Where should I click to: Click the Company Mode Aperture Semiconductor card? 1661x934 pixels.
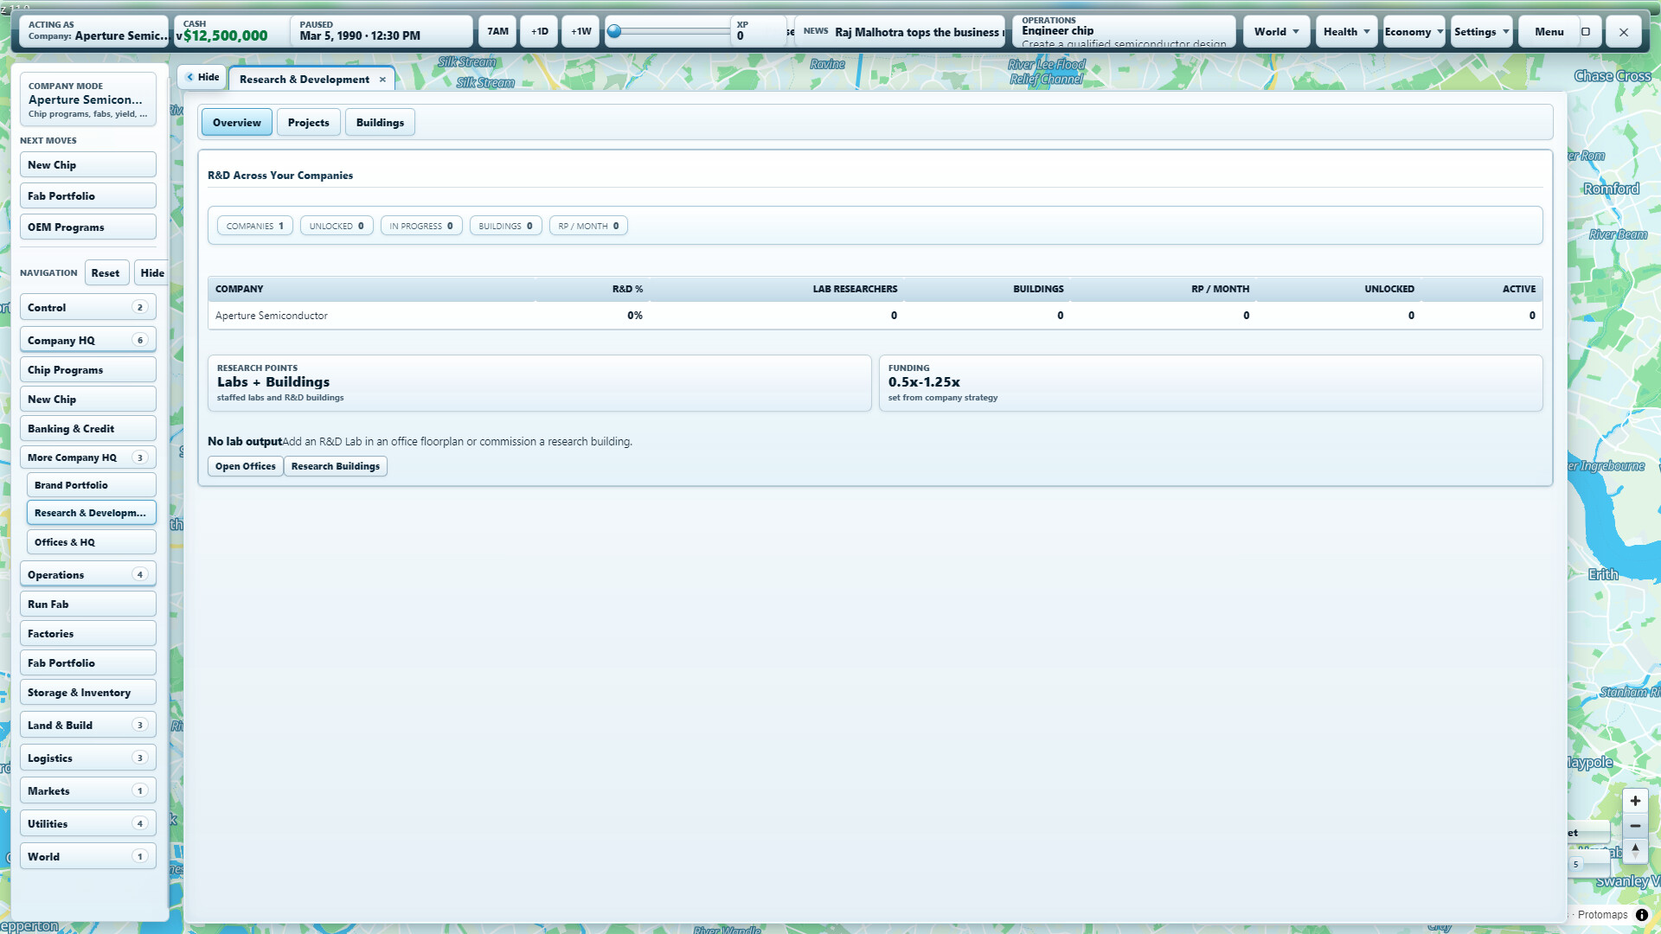[x=87, y=99]
